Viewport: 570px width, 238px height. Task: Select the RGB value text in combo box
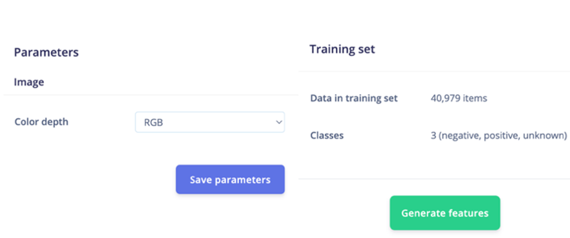154,122
